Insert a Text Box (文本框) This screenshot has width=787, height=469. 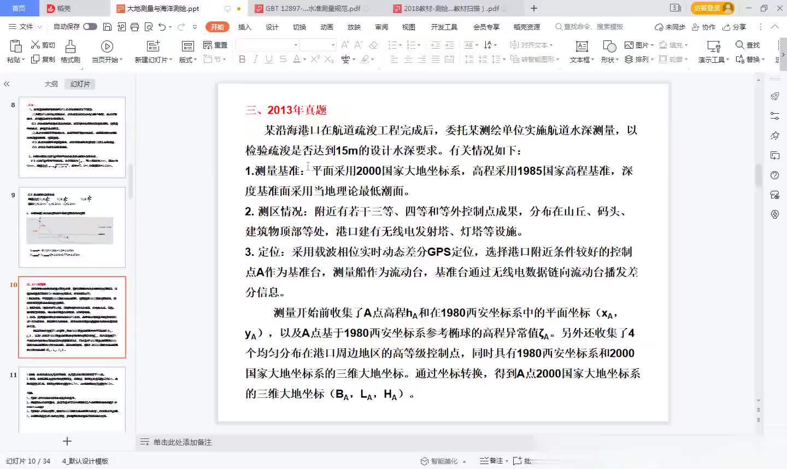[x=582, y=46]
